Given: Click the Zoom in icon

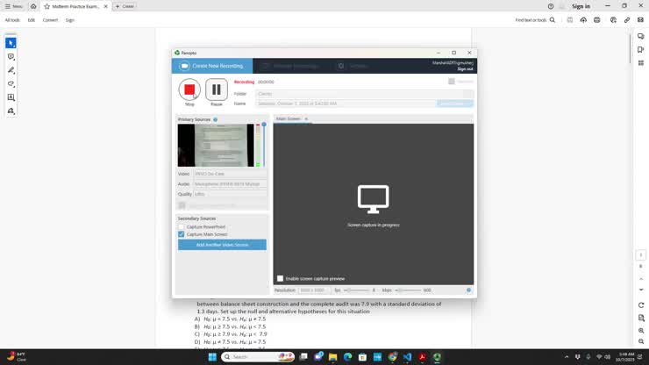Looking at the screenshot, I should (x=641, y=331).
